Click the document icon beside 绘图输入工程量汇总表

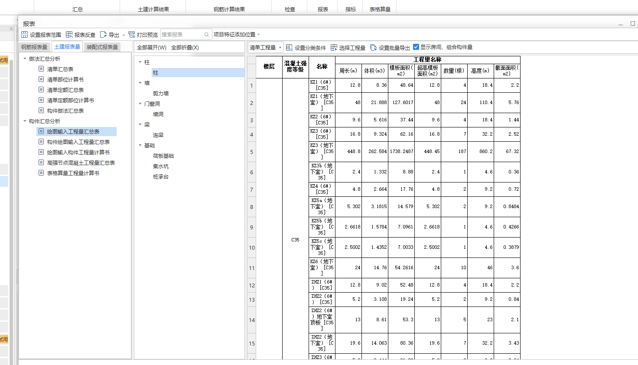(41, 131)
